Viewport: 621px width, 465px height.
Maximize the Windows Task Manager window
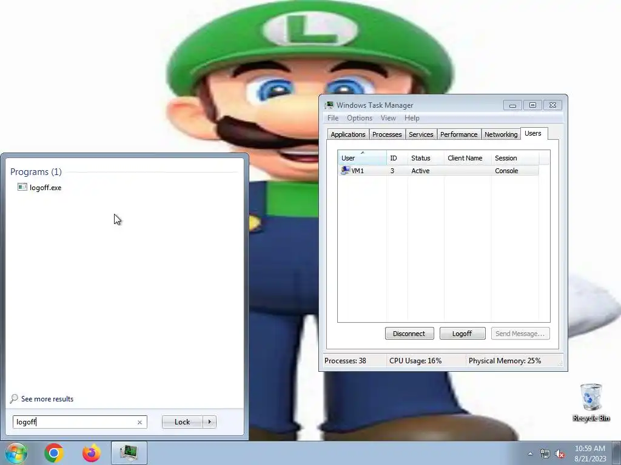click(532, 105)
